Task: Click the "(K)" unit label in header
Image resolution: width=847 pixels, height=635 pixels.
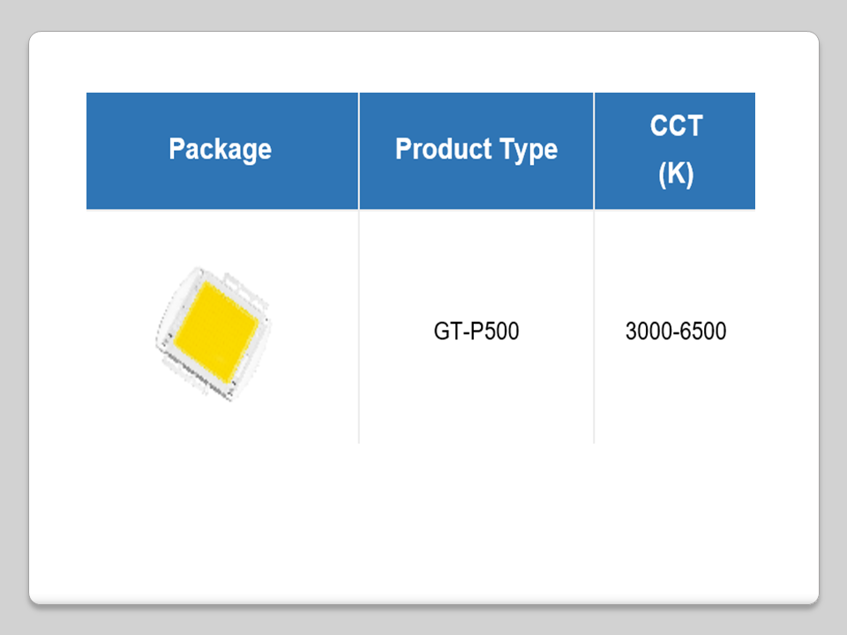Action: pos(676,174)
